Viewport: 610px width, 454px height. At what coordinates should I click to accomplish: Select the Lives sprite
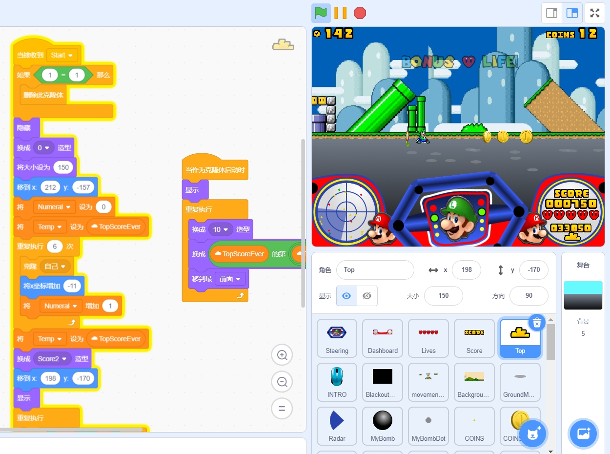coord(428,339)
